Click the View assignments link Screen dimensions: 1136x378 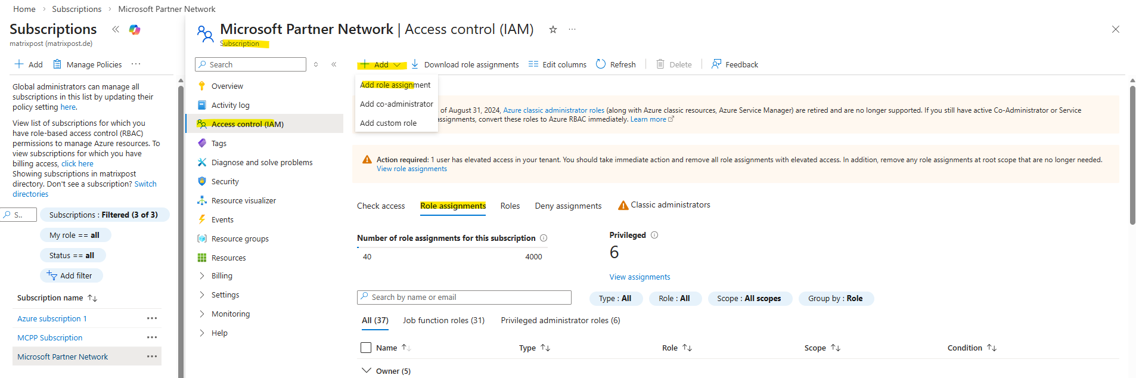(640, 277)
